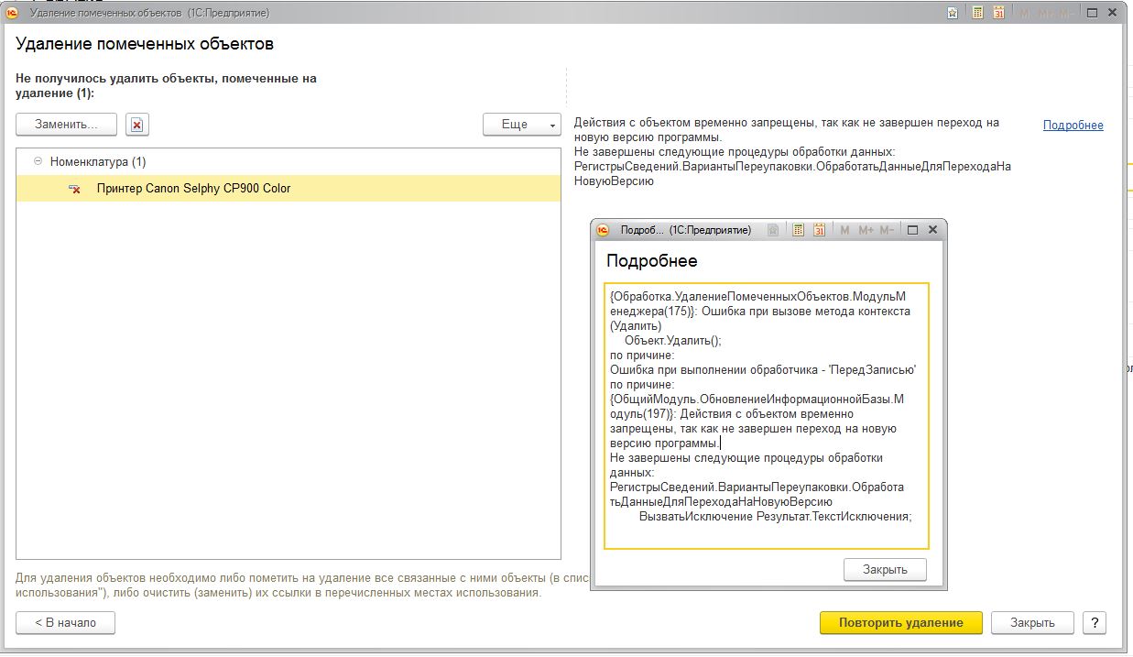1133x657 pixels.
Task: Open calendar in the main window title bar
Action: point(998,13)
